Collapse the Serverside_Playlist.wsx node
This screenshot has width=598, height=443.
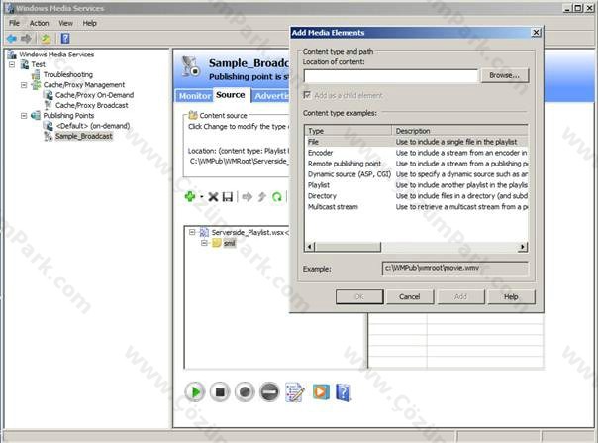pyautogui.click(x=192, y=232)
